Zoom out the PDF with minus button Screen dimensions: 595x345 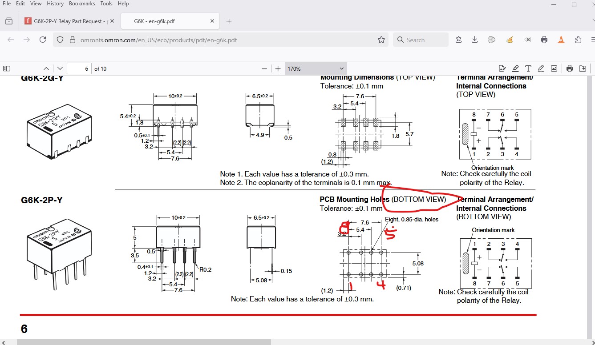click(x=265, y=68)
